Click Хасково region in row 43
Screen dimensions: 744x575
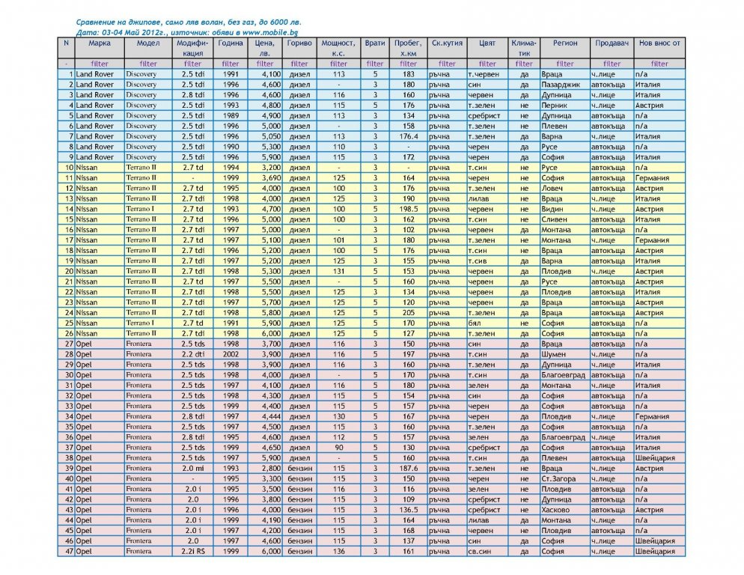click(555, 510)
